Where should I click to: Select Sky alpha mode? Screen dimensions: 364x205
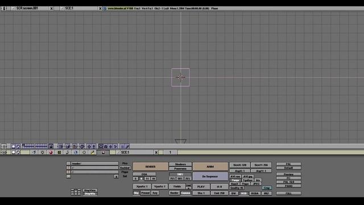point(136,193)
